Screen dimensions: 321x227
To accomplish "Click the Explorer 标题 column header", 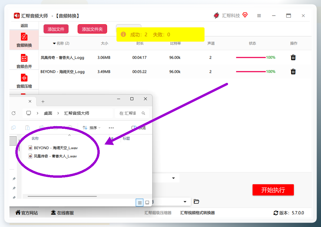I will 126,139.
